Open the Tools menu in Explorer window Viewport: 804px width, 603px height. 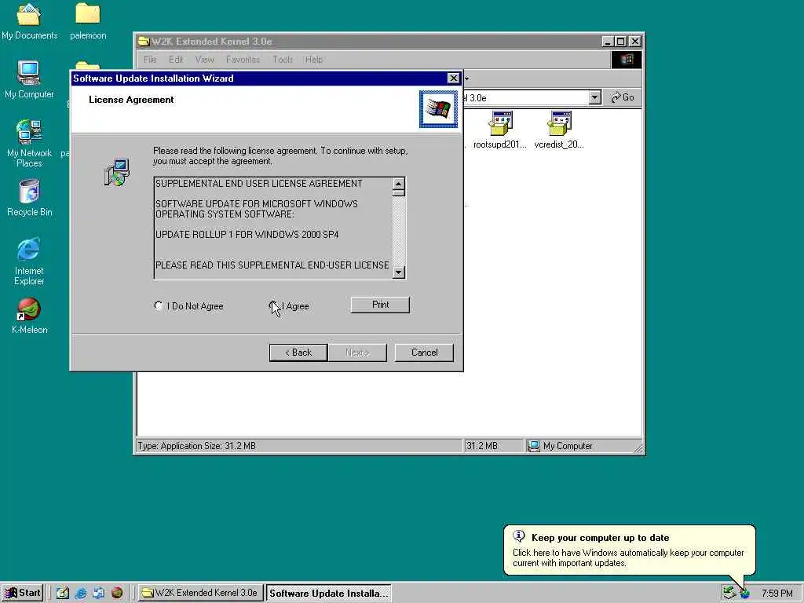(x=283, y=60)
